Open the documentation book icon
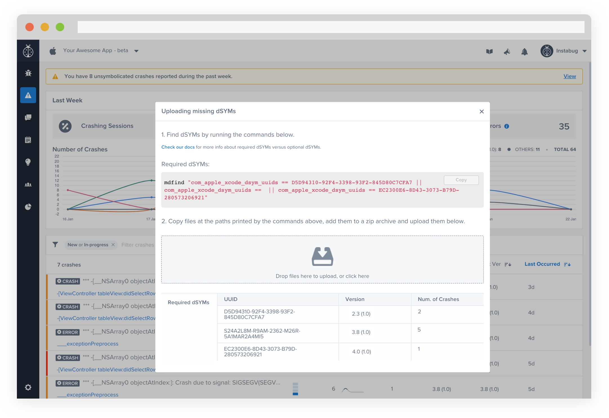 click(489, 52)
